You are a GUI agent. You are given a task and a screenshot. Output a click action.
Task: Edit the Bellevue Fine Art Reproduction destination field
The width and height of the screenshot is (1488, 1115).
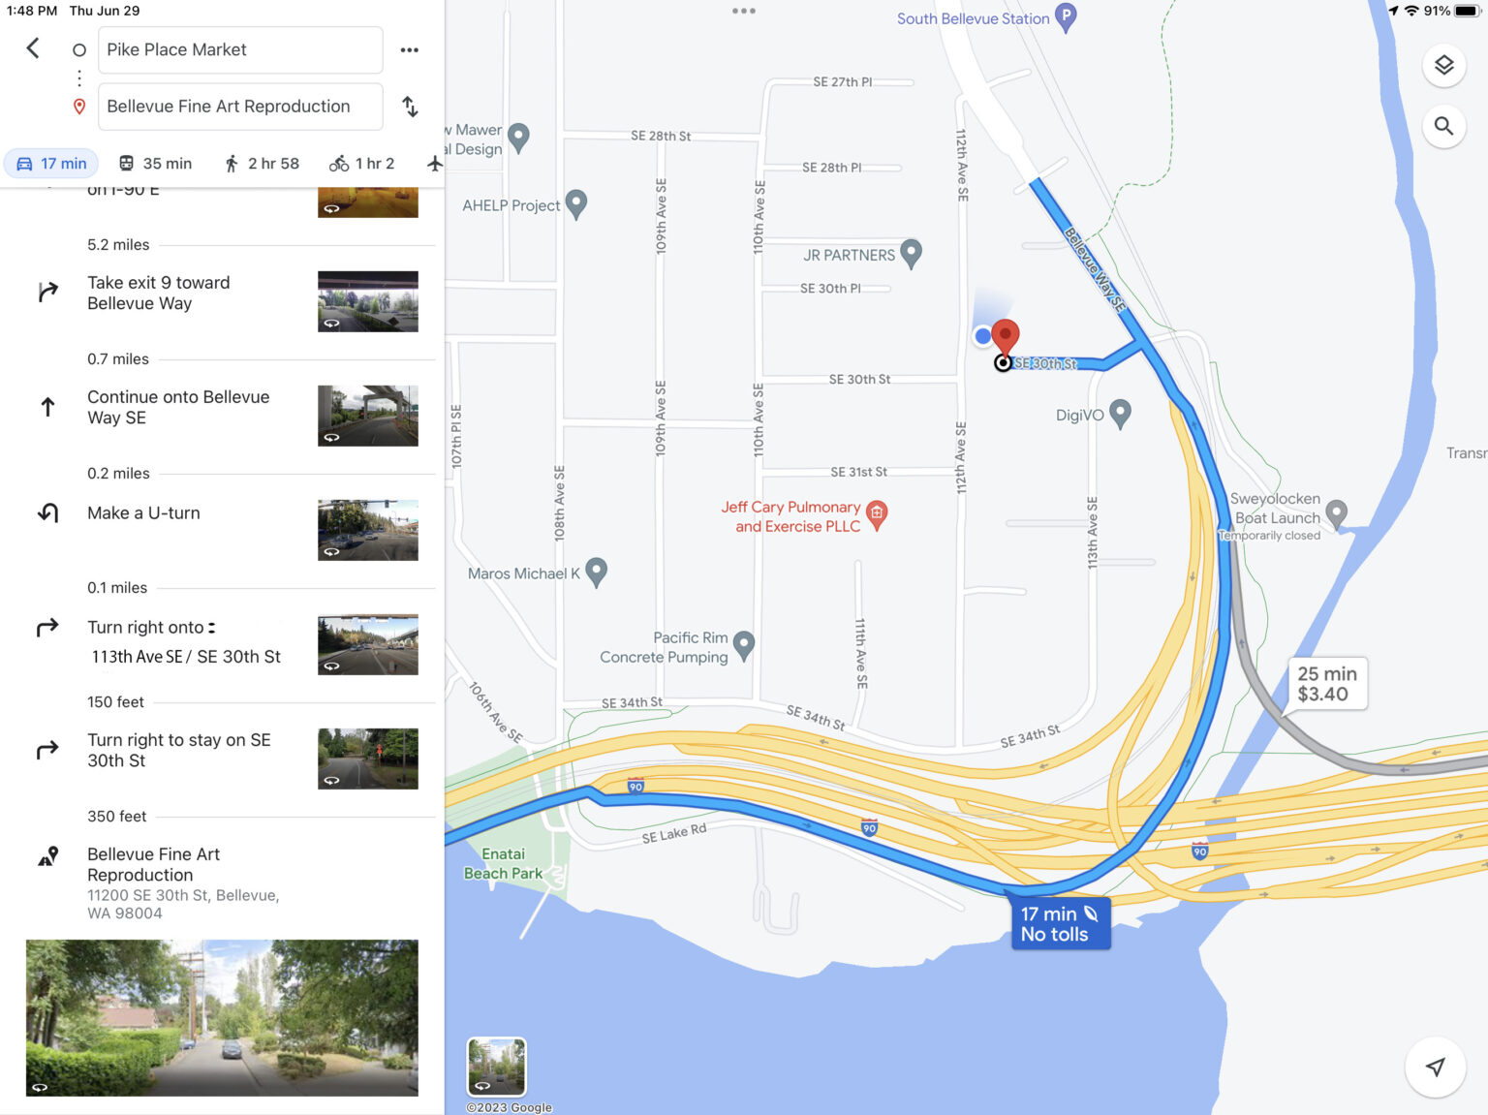240,107
